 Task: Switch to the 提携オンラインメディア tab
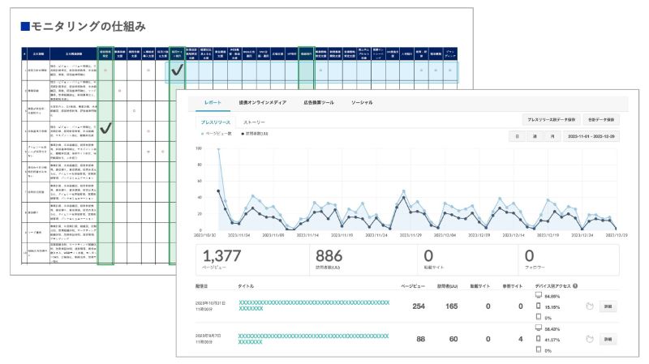pyautogui.click(x=262, y=103)
